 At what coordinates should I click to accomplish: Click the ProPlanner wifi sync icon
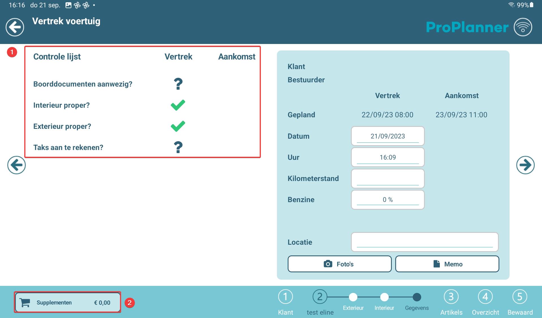523,27
